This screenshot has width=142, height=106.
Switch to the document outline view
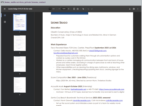(5, 22)
